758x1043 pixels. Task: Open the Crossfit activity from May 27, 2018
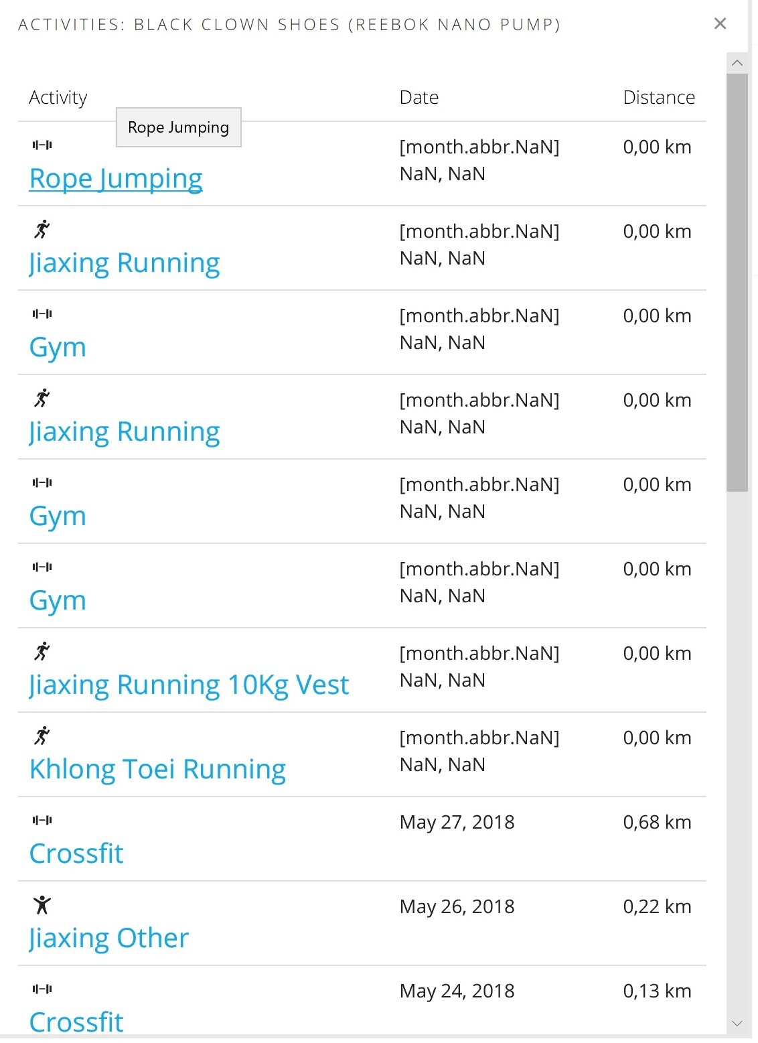click(x=76, y=854)
